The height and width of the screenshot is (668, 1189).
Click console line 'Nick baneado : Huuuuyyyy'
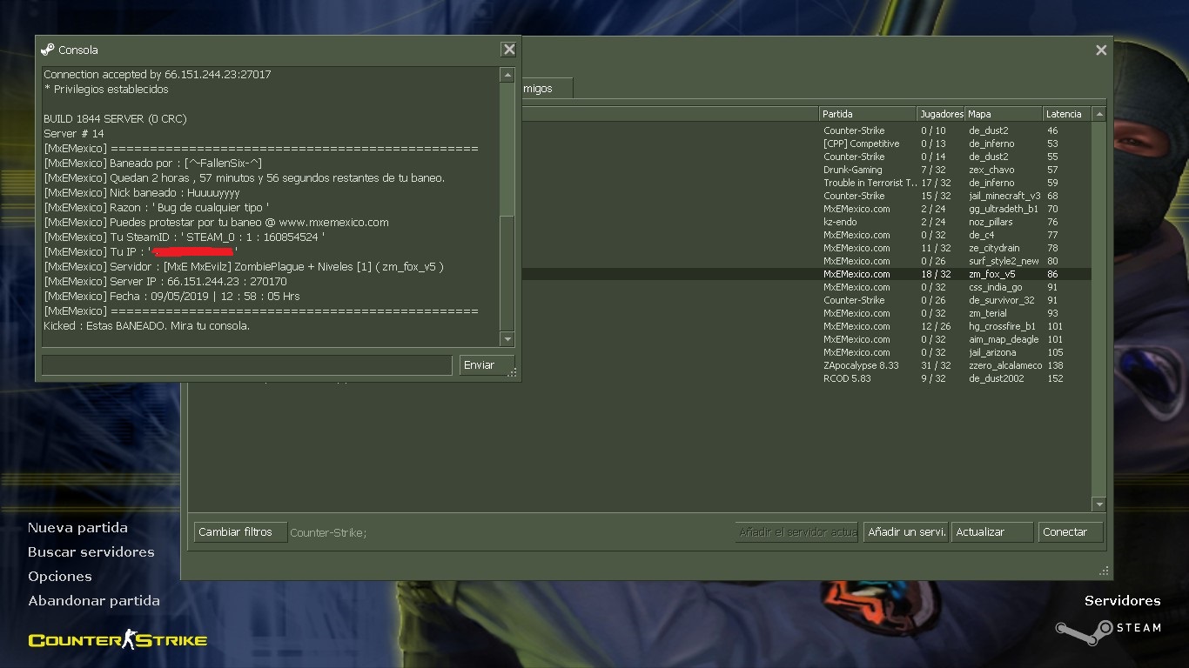(142, 193)
